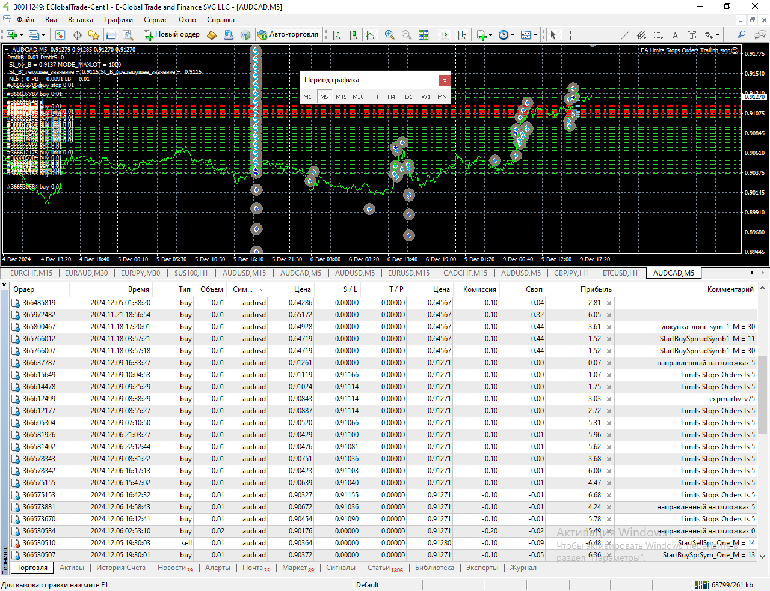Click the trade list vertical scrollbar
The width and height of the screenshot is (770, 591).
click(x=762, y=395)
